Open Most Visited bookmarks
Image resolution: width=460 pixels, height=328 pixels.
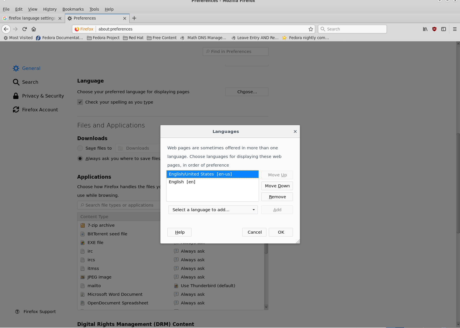coord(18,38)
